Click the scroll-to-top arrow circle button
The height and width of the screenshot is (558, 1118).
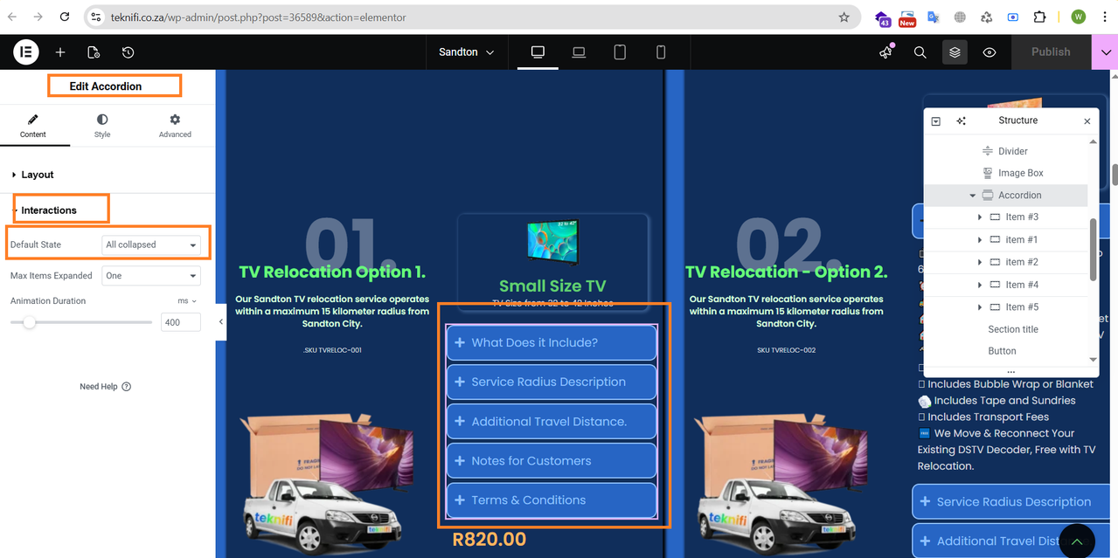[x=1077, y=541]
